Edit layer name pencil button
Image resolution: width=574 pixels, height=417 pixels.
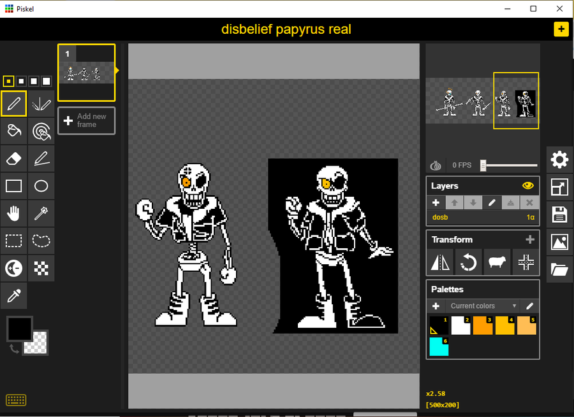tap(492, 202)
